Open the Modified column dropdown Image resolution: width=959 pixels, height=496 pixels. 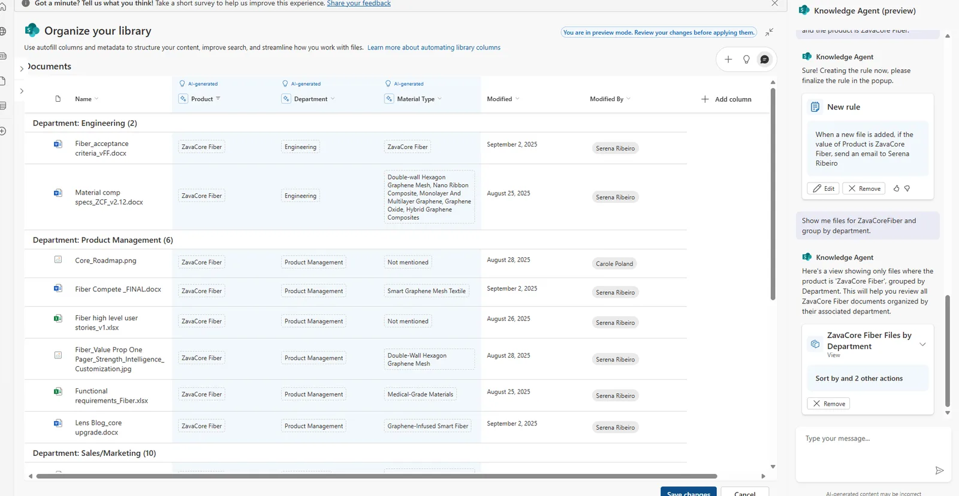pos(517,99)
